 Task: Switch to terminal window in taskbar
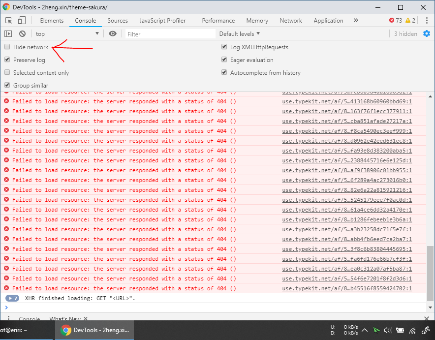coord(26,330)
